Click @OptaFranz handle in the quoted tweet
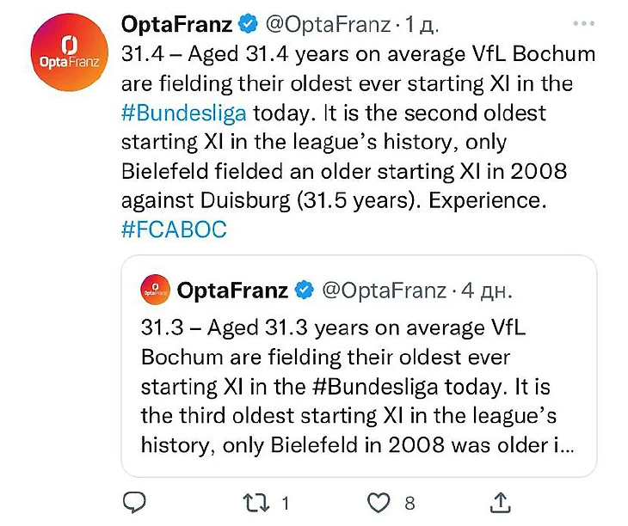Screen dimensions: 628x526 [384, 291]
